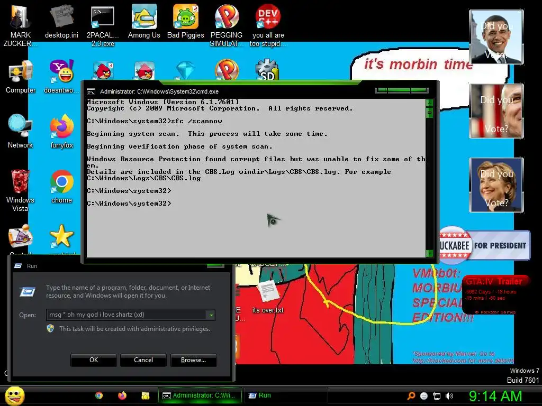
Task: Open the 2PACAL 2.3.exe shortcut
Action: [103, 25]
